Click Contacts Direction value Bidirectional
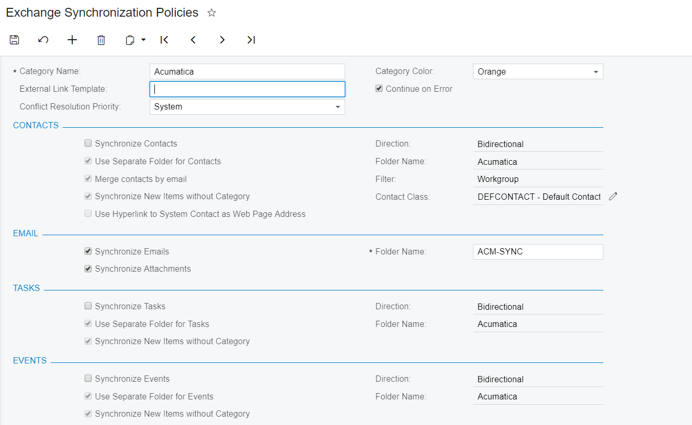 pos(538,144)
